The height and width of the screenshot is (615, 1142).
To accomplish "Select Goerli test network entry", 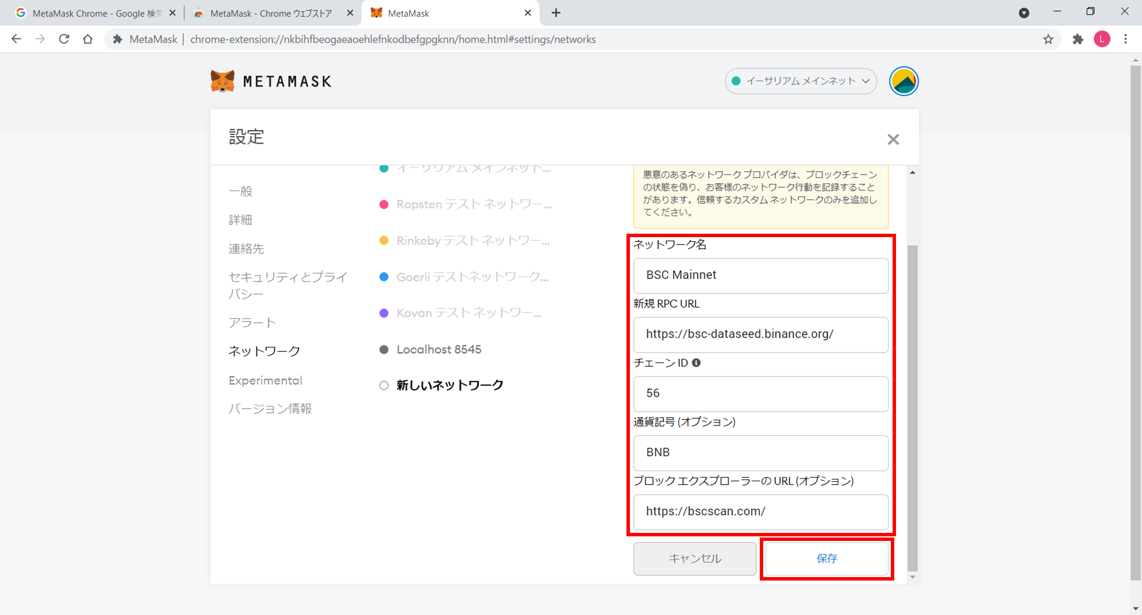I will [464, 277].
